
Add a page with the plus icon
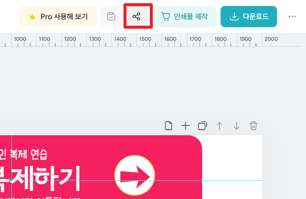point(185,126)
